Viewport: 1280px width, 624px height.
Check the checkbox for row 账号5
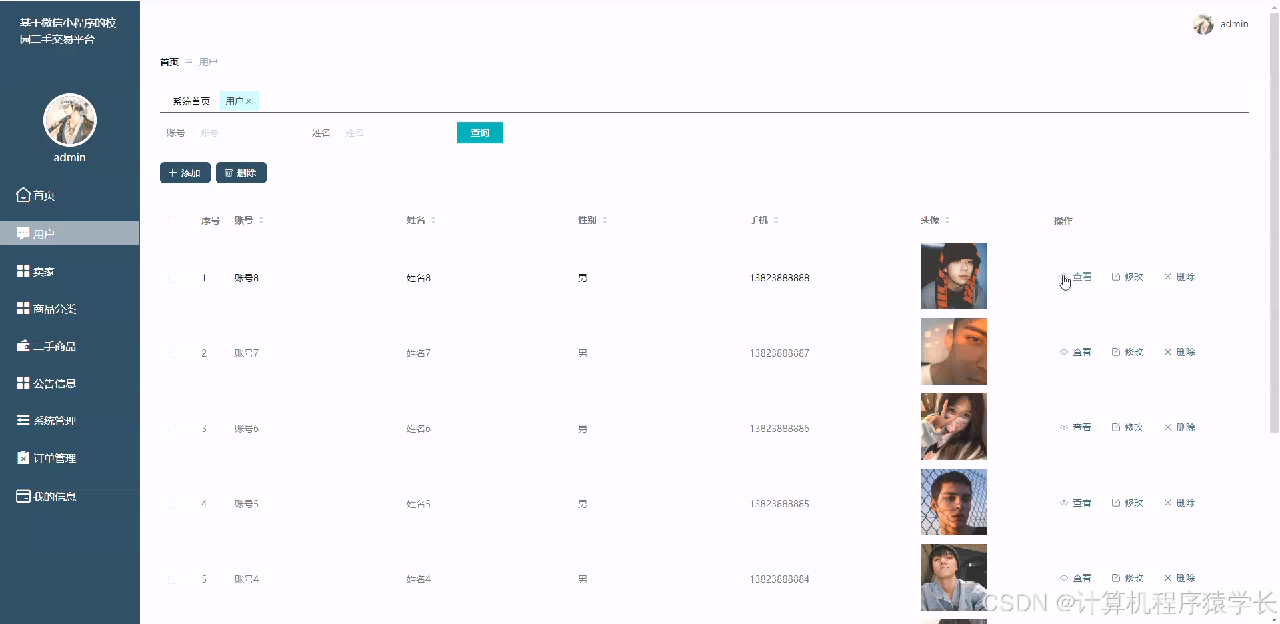(173, 504)
